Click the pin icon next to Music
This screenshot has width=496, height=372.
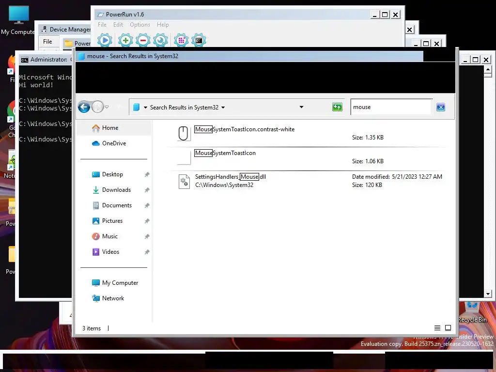click(x=147, y=236)
